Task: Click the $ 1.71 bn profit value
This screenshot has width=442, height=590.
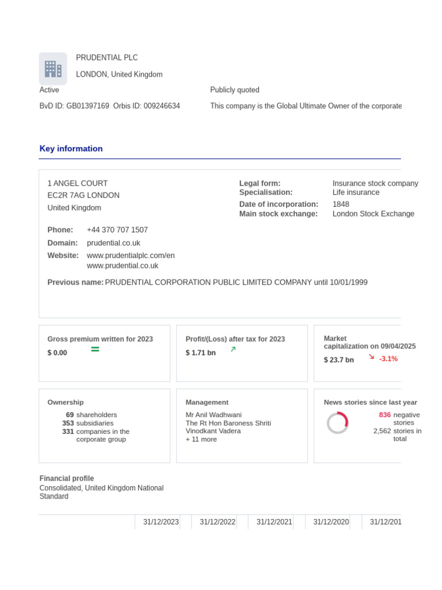Action: point(201,353)
